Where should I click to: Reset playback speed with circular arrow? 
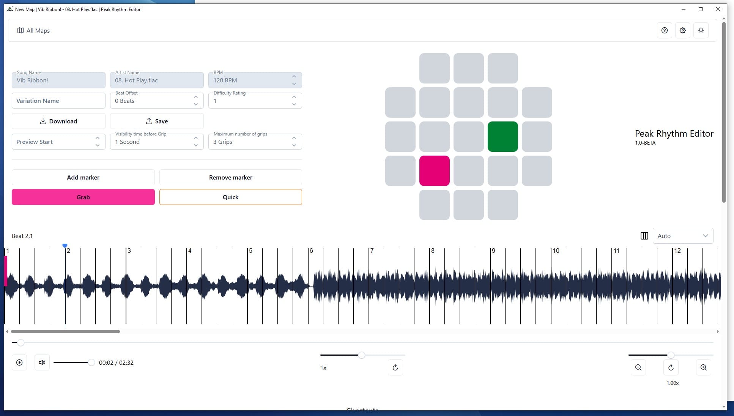(x=395, y=367)
